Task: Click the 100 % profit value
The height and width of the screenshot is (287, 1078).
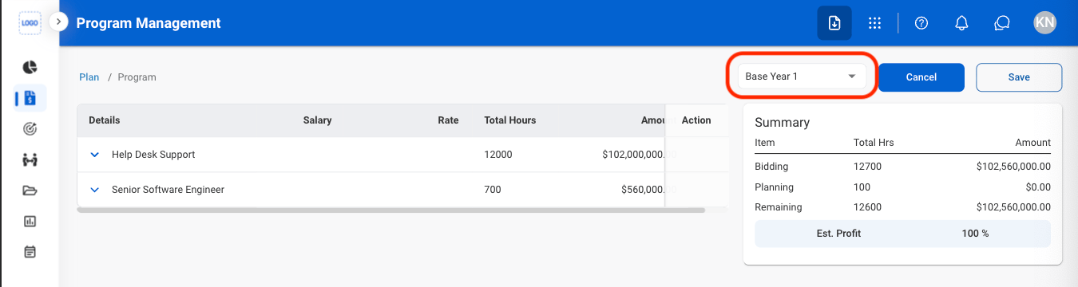Action: (976, 234)
